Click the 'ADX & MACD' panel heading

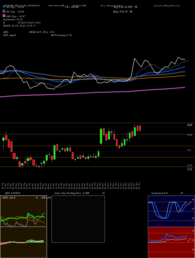[12, 193]
